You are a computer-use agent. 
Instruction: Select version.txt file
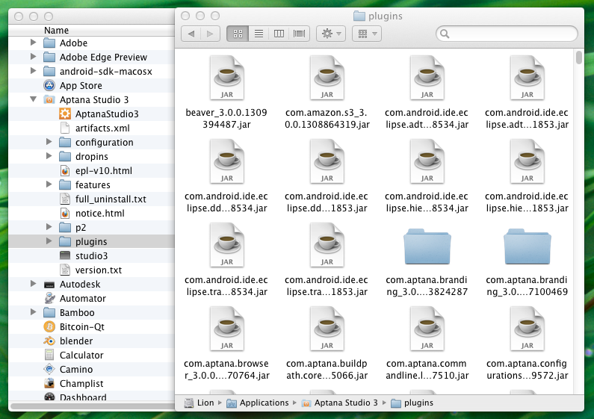point(90,270)
